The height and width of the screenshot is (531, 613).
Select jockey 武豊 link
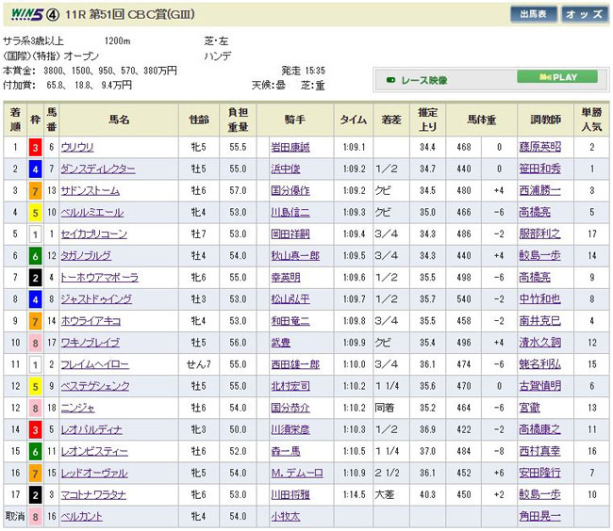pyautogui.click(x=279, y=343)
